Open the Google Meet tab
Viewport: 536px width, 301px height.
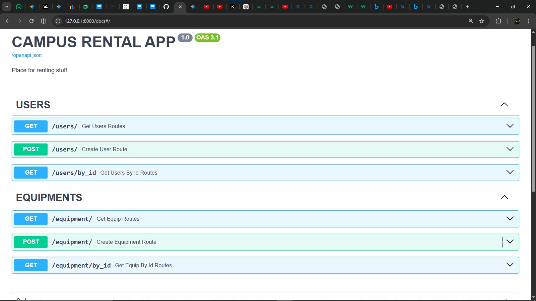tap(86, 7)
